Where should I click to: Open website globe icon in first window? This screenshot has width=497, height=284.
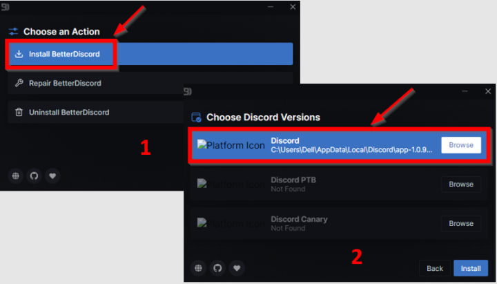click(x=15, y=176)
